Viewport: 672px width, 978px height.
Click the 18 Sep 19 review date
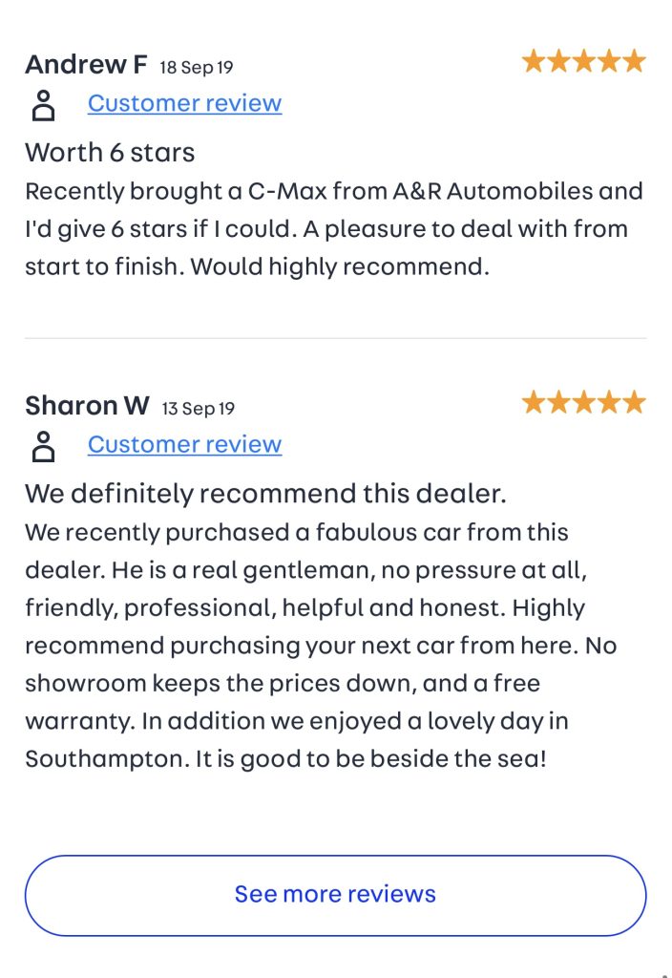point(197,67)
